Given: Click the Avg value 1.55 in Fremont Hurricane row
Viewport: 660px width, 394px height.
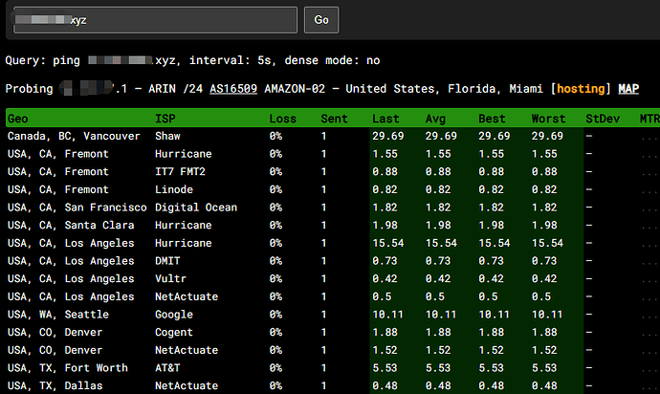Looking at the screenshot, I should (438, 154).
